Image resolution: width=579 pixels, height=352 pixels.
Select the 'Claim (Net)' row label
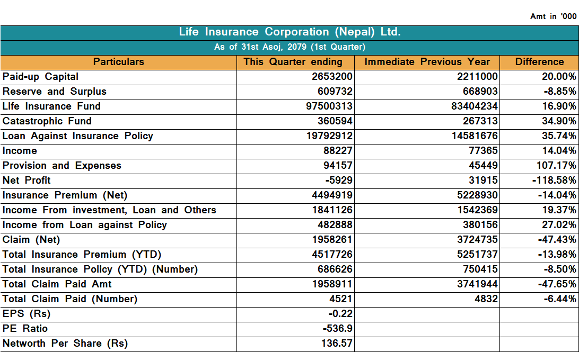point(31,240)
